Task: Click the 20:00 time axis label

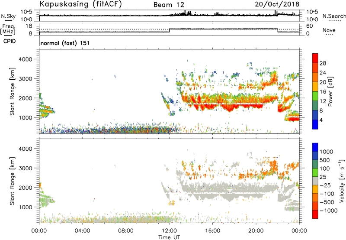Action: point(256,231)
